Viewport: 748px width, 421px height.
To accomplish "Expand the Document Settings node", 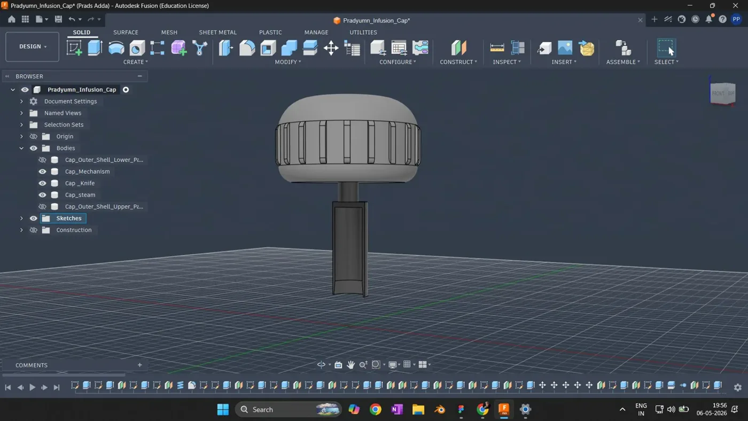I will click(x=21, y=102).
